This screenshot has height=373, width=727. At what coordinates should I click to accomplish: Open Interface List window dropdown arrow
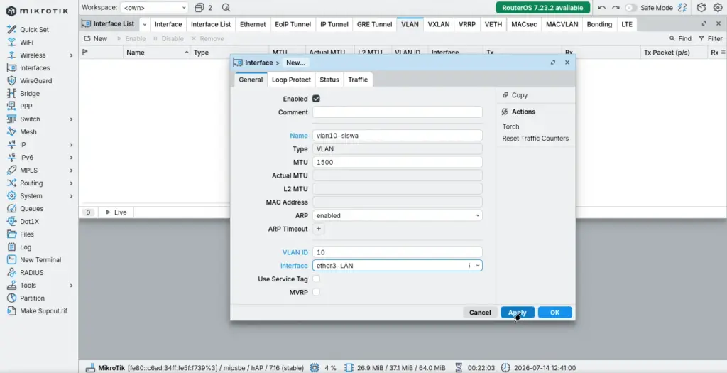144,25
